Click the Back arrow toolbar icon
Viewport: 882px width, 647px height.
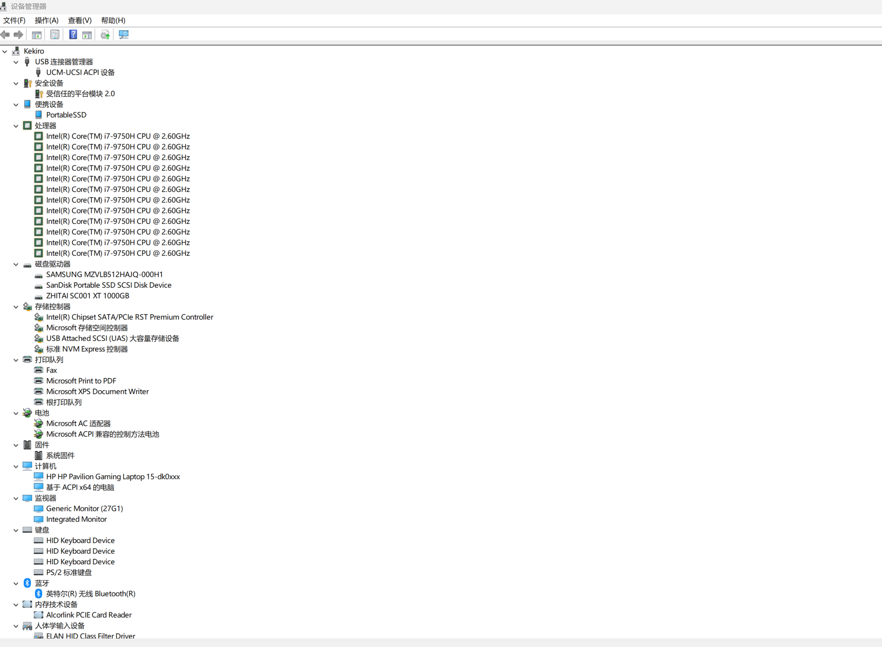click(x=5, y=35)
